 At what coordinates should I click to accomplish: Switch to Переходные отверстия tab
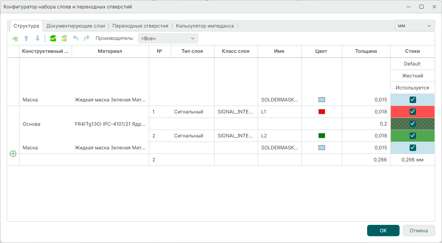click(140, 26)
